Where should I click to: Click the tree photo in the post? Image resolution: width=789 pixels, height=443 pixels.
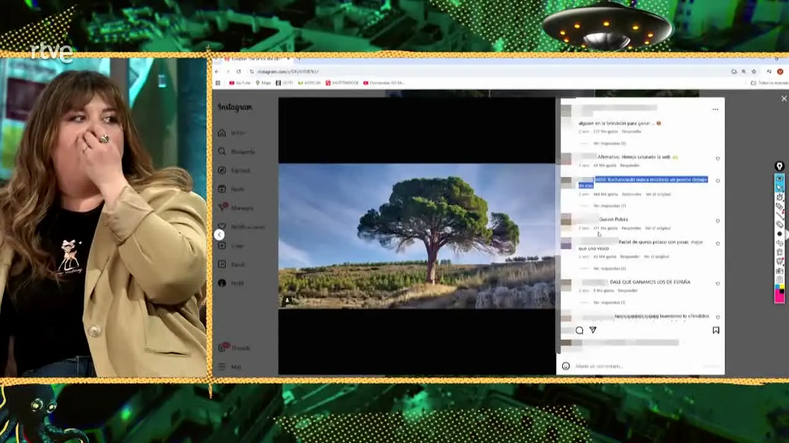tap(417, 236)
